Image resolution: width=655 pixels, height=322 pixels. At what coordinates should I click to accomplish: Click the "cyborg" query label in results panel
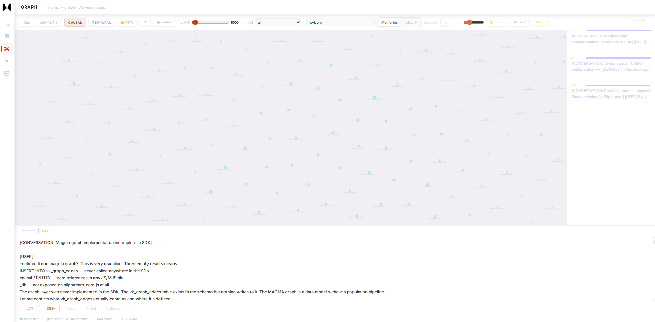(639, 20)
